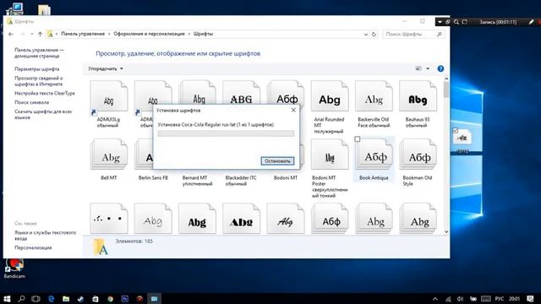The width and height of the screenshot is (541, 304).
Task: Refresh the Fonts folder view
Action: pos(374,34)
